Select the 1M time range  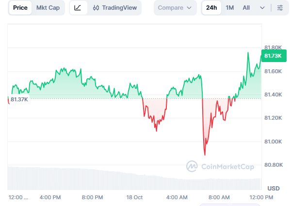click(229, 8)
